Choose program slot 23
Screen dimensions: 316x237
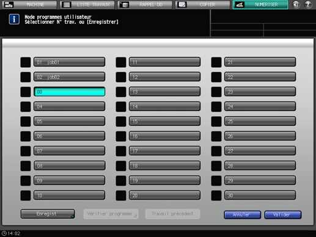click(x=260, y=92)
